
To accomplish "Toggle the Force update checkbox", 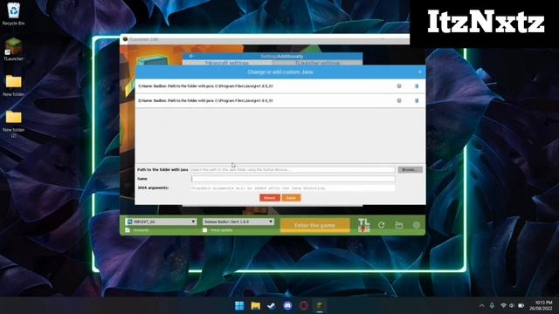I will point(204,230).
